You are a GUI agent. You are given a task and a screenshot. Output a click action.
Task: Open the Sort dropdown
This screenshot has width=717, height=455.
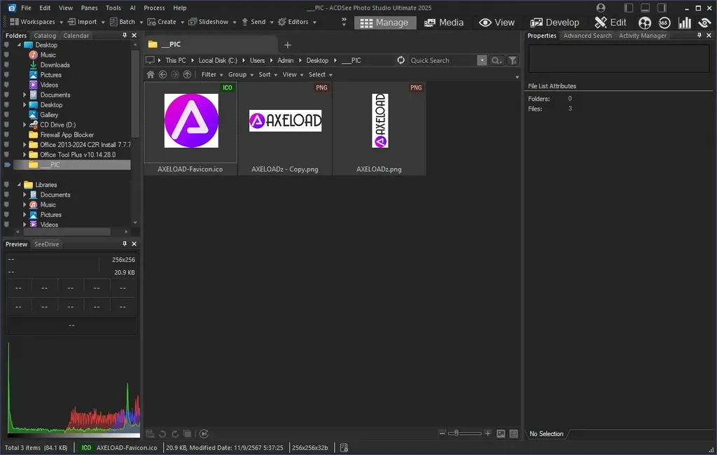(x=268, y=74)
